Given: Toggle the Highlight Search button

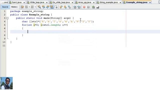Looking at the screenshot, I should coord(52,7).
